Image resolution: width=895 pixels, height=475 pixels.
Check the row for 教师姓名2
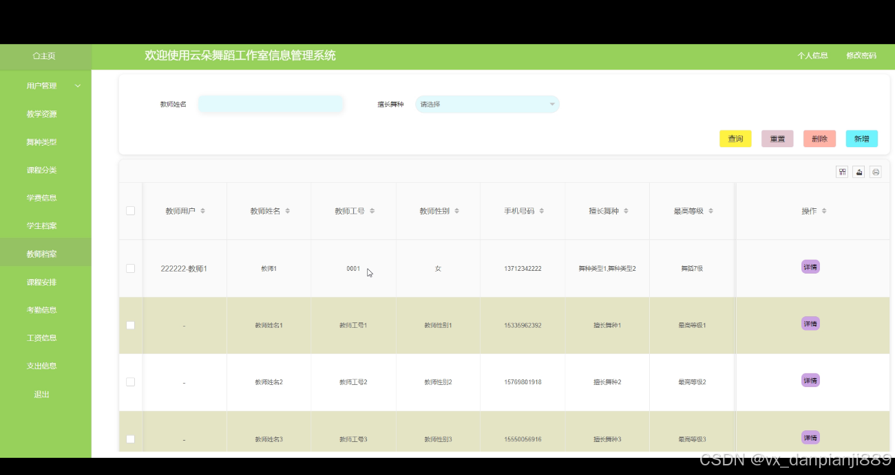click(130, 382)
